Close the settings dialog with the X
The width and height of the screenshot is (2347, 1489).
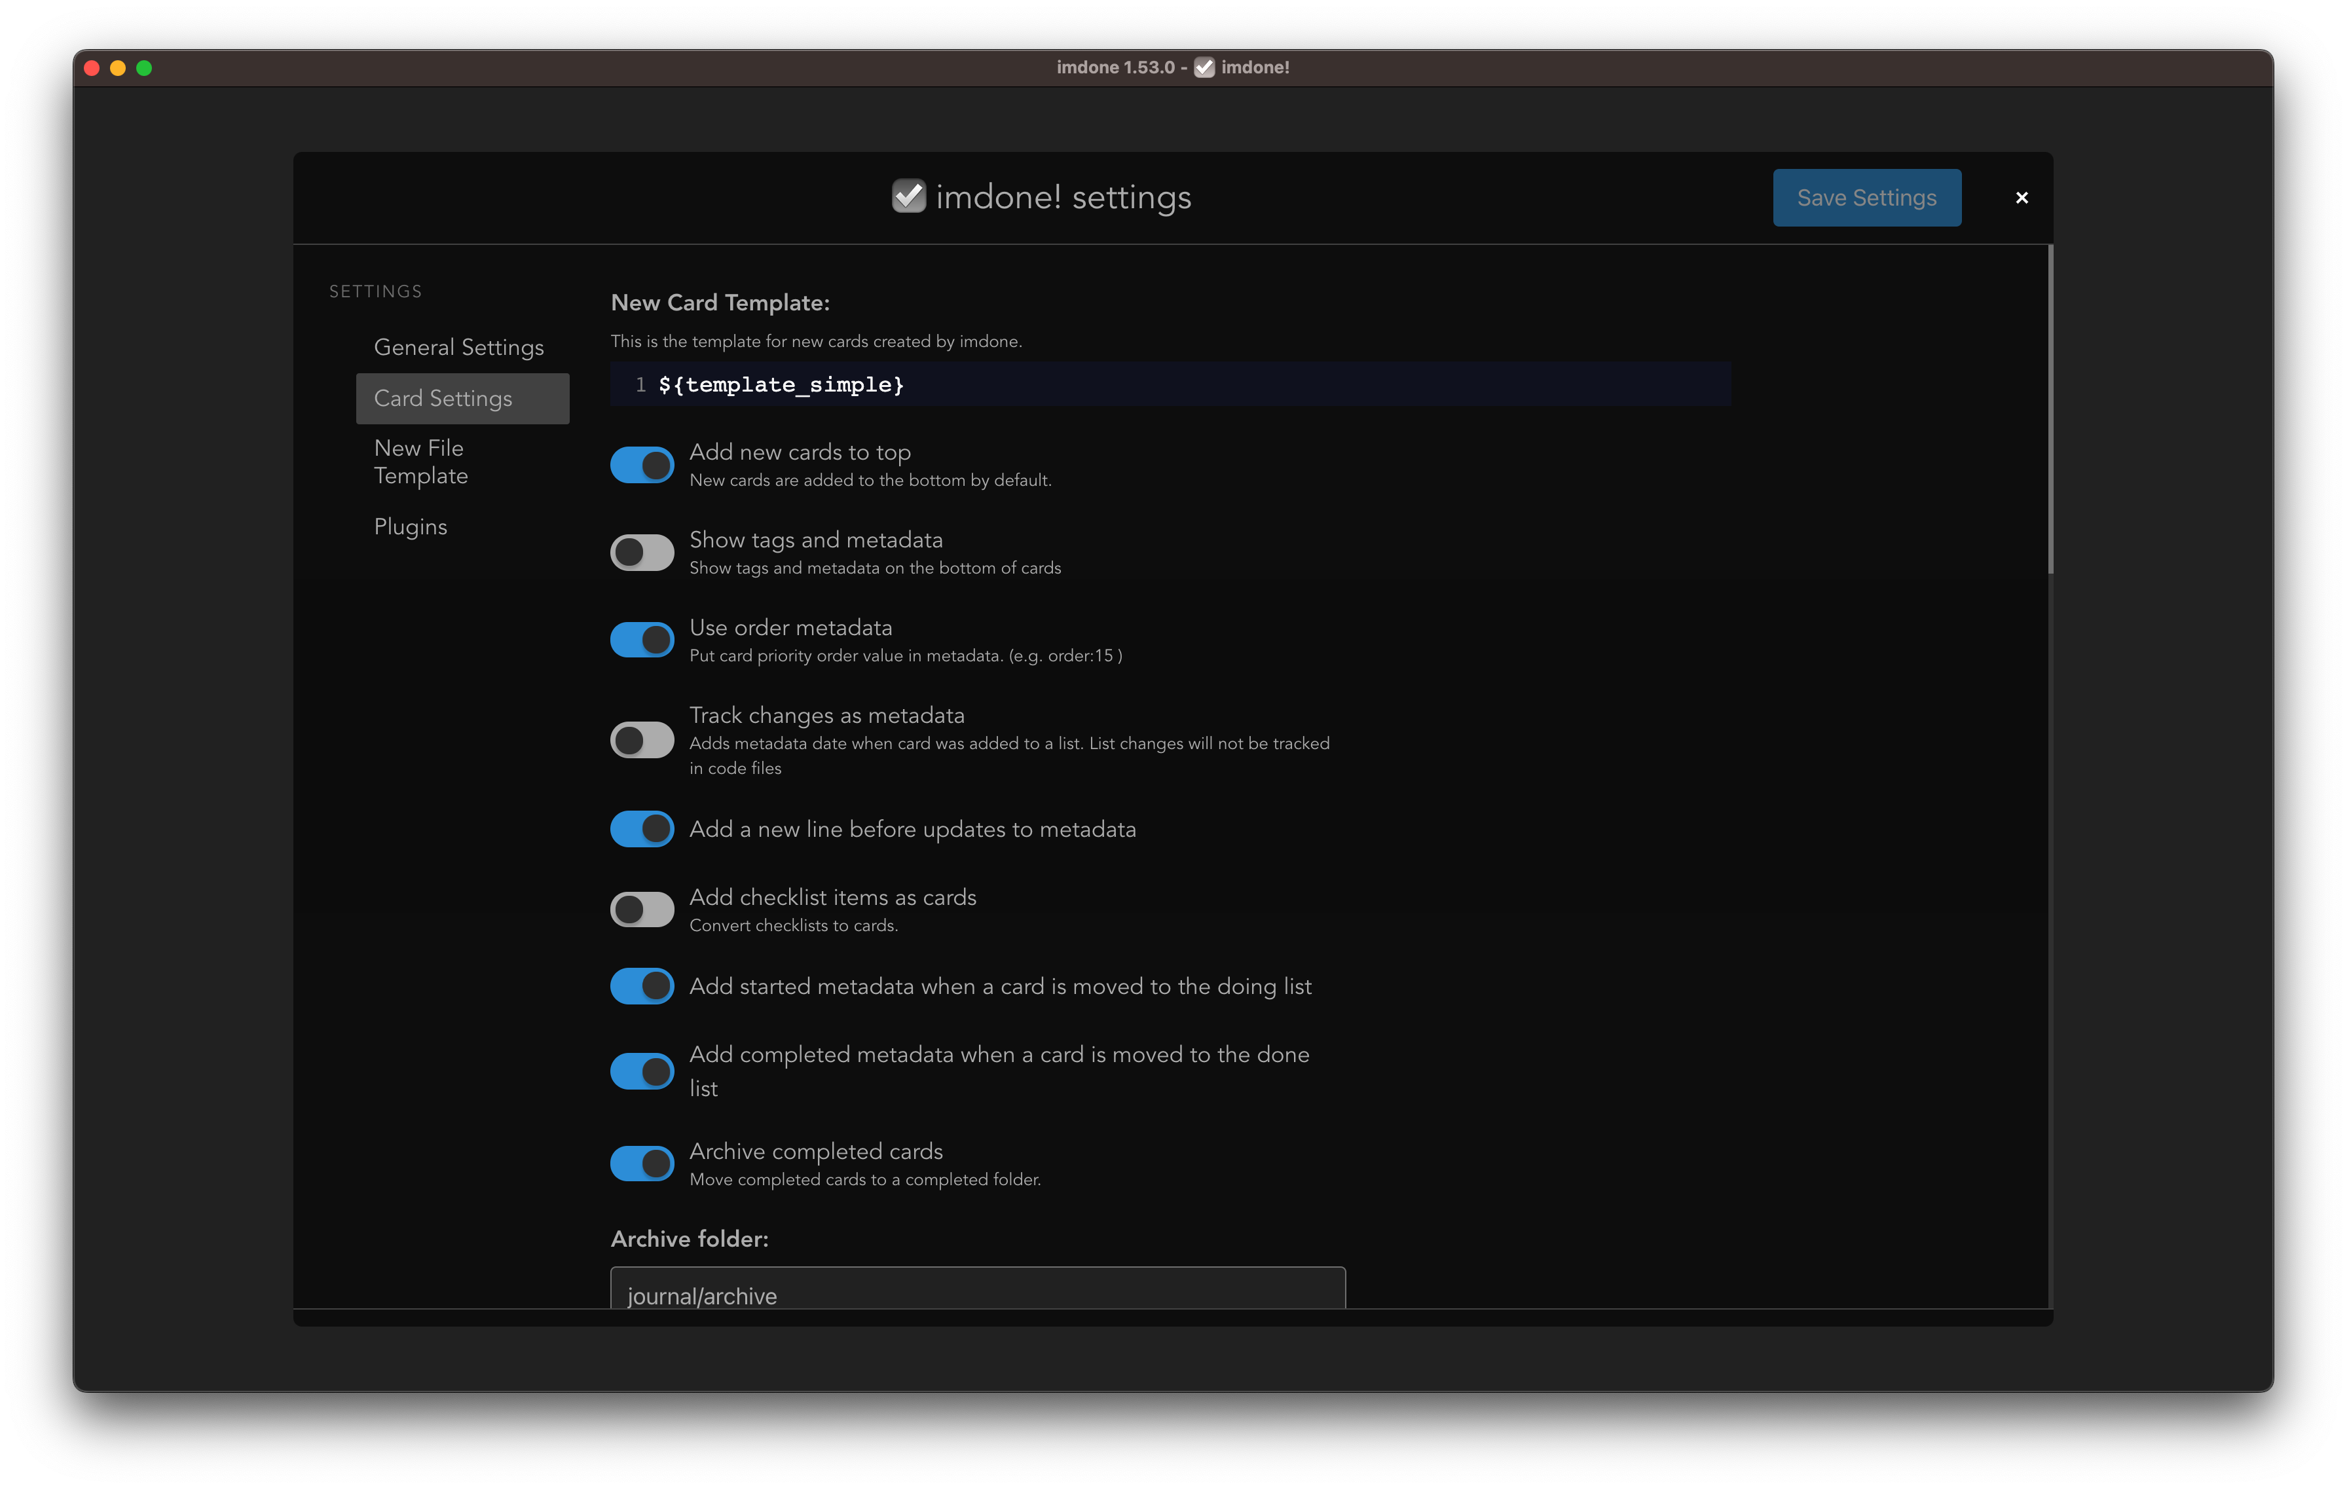pos(2022,198)
